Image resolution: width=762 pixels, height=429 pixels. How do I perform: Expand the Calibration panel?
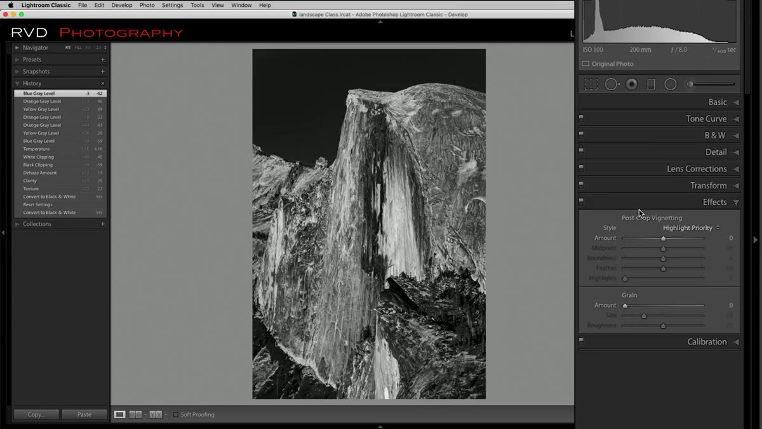coord(736,342)
